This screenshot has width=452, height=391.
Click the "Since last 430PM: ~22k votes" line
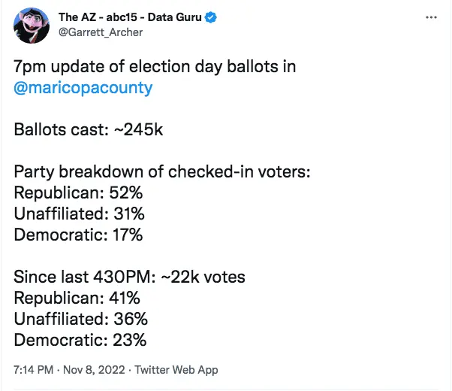tap(129, 277)
